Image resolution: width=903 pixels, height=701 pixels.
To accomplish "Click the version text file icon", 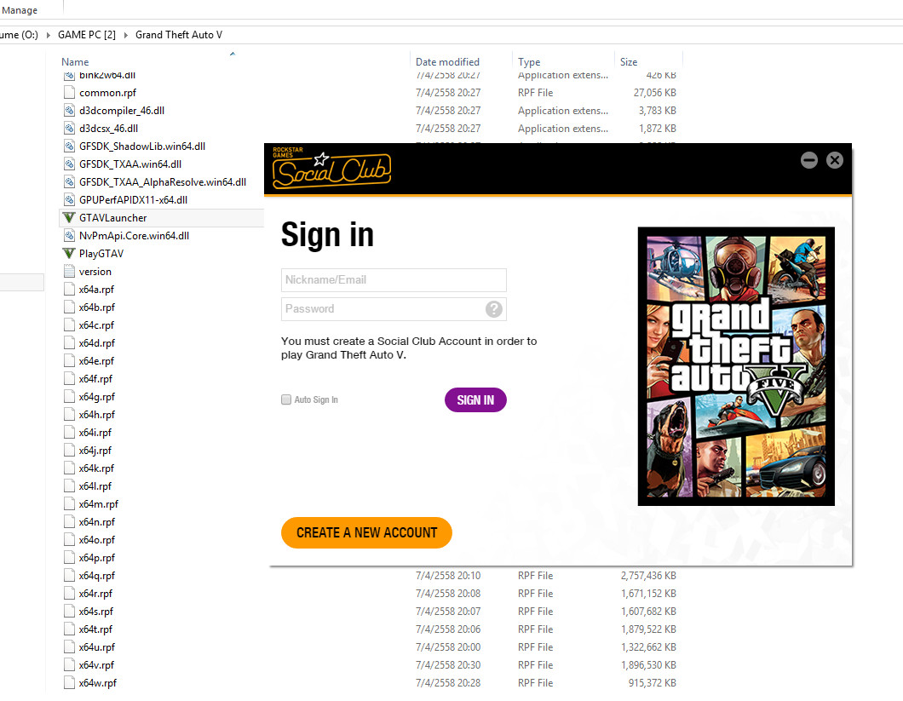I will coord(69,272).
